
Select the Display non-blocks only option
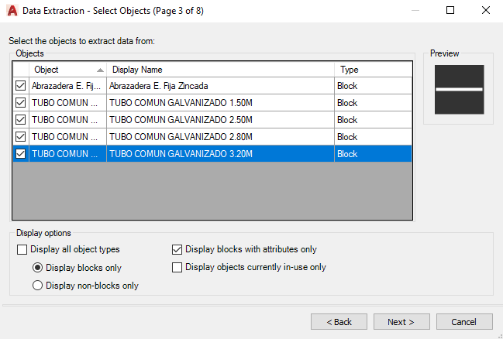pyautogui.click(x=38, y=286)
